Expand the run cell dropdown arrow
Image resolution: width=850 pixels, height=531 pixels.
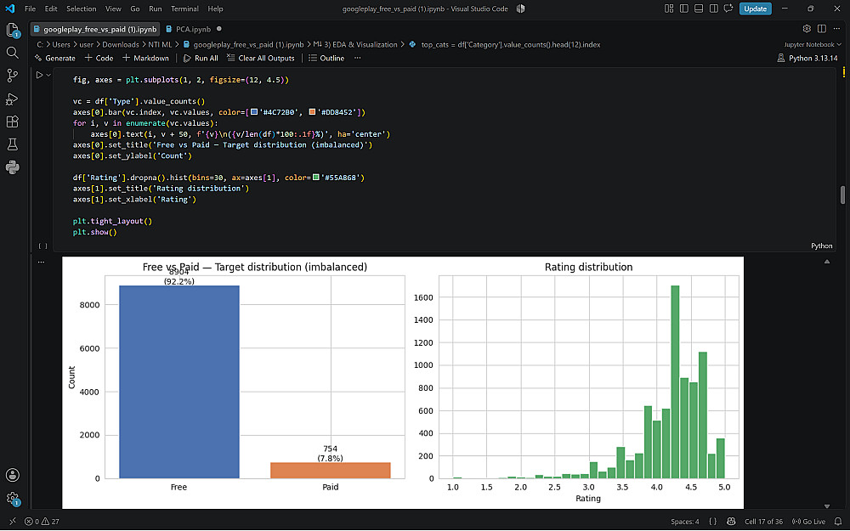tap(48, 76)
